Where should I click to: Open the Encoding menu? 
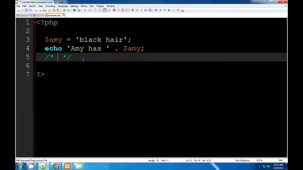tap(50, 6)
